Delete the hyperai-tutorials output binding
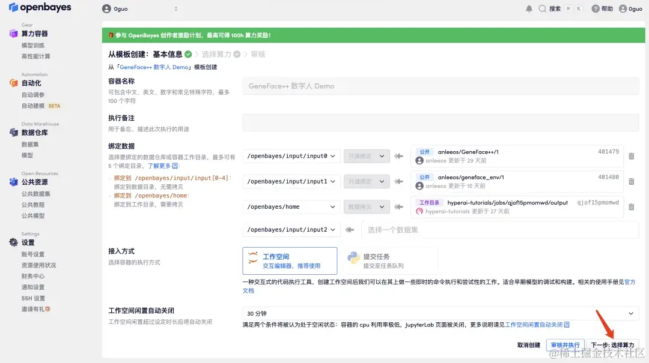The height and width of the screenshot is (363, 649). 631,207
